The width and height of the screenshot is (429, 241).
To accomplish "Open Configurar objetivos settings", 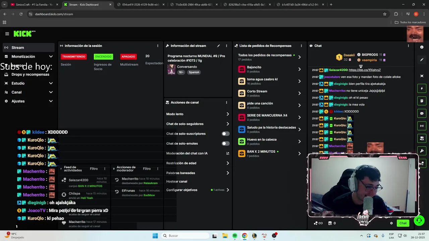I will point(228,190).
